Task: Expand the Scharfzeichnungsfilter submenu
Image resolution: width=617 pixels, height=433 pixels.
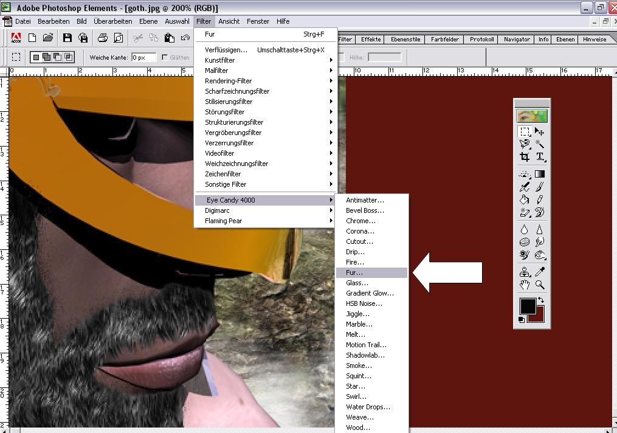Action: (266, 91)
